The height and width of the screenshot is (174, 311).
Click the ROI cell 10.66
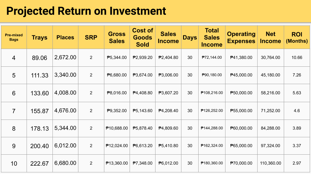tap(297, 58)
